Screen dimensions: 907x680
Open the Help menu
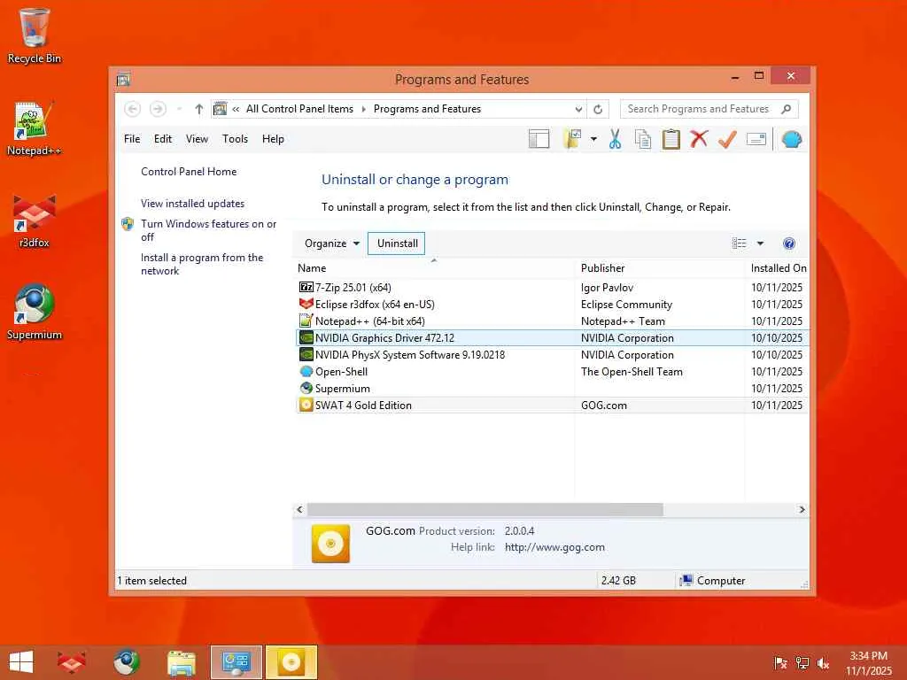coord(273,139)
